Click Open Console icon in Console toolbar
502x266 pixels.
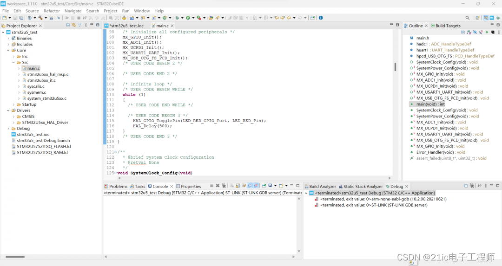[281, 186]
